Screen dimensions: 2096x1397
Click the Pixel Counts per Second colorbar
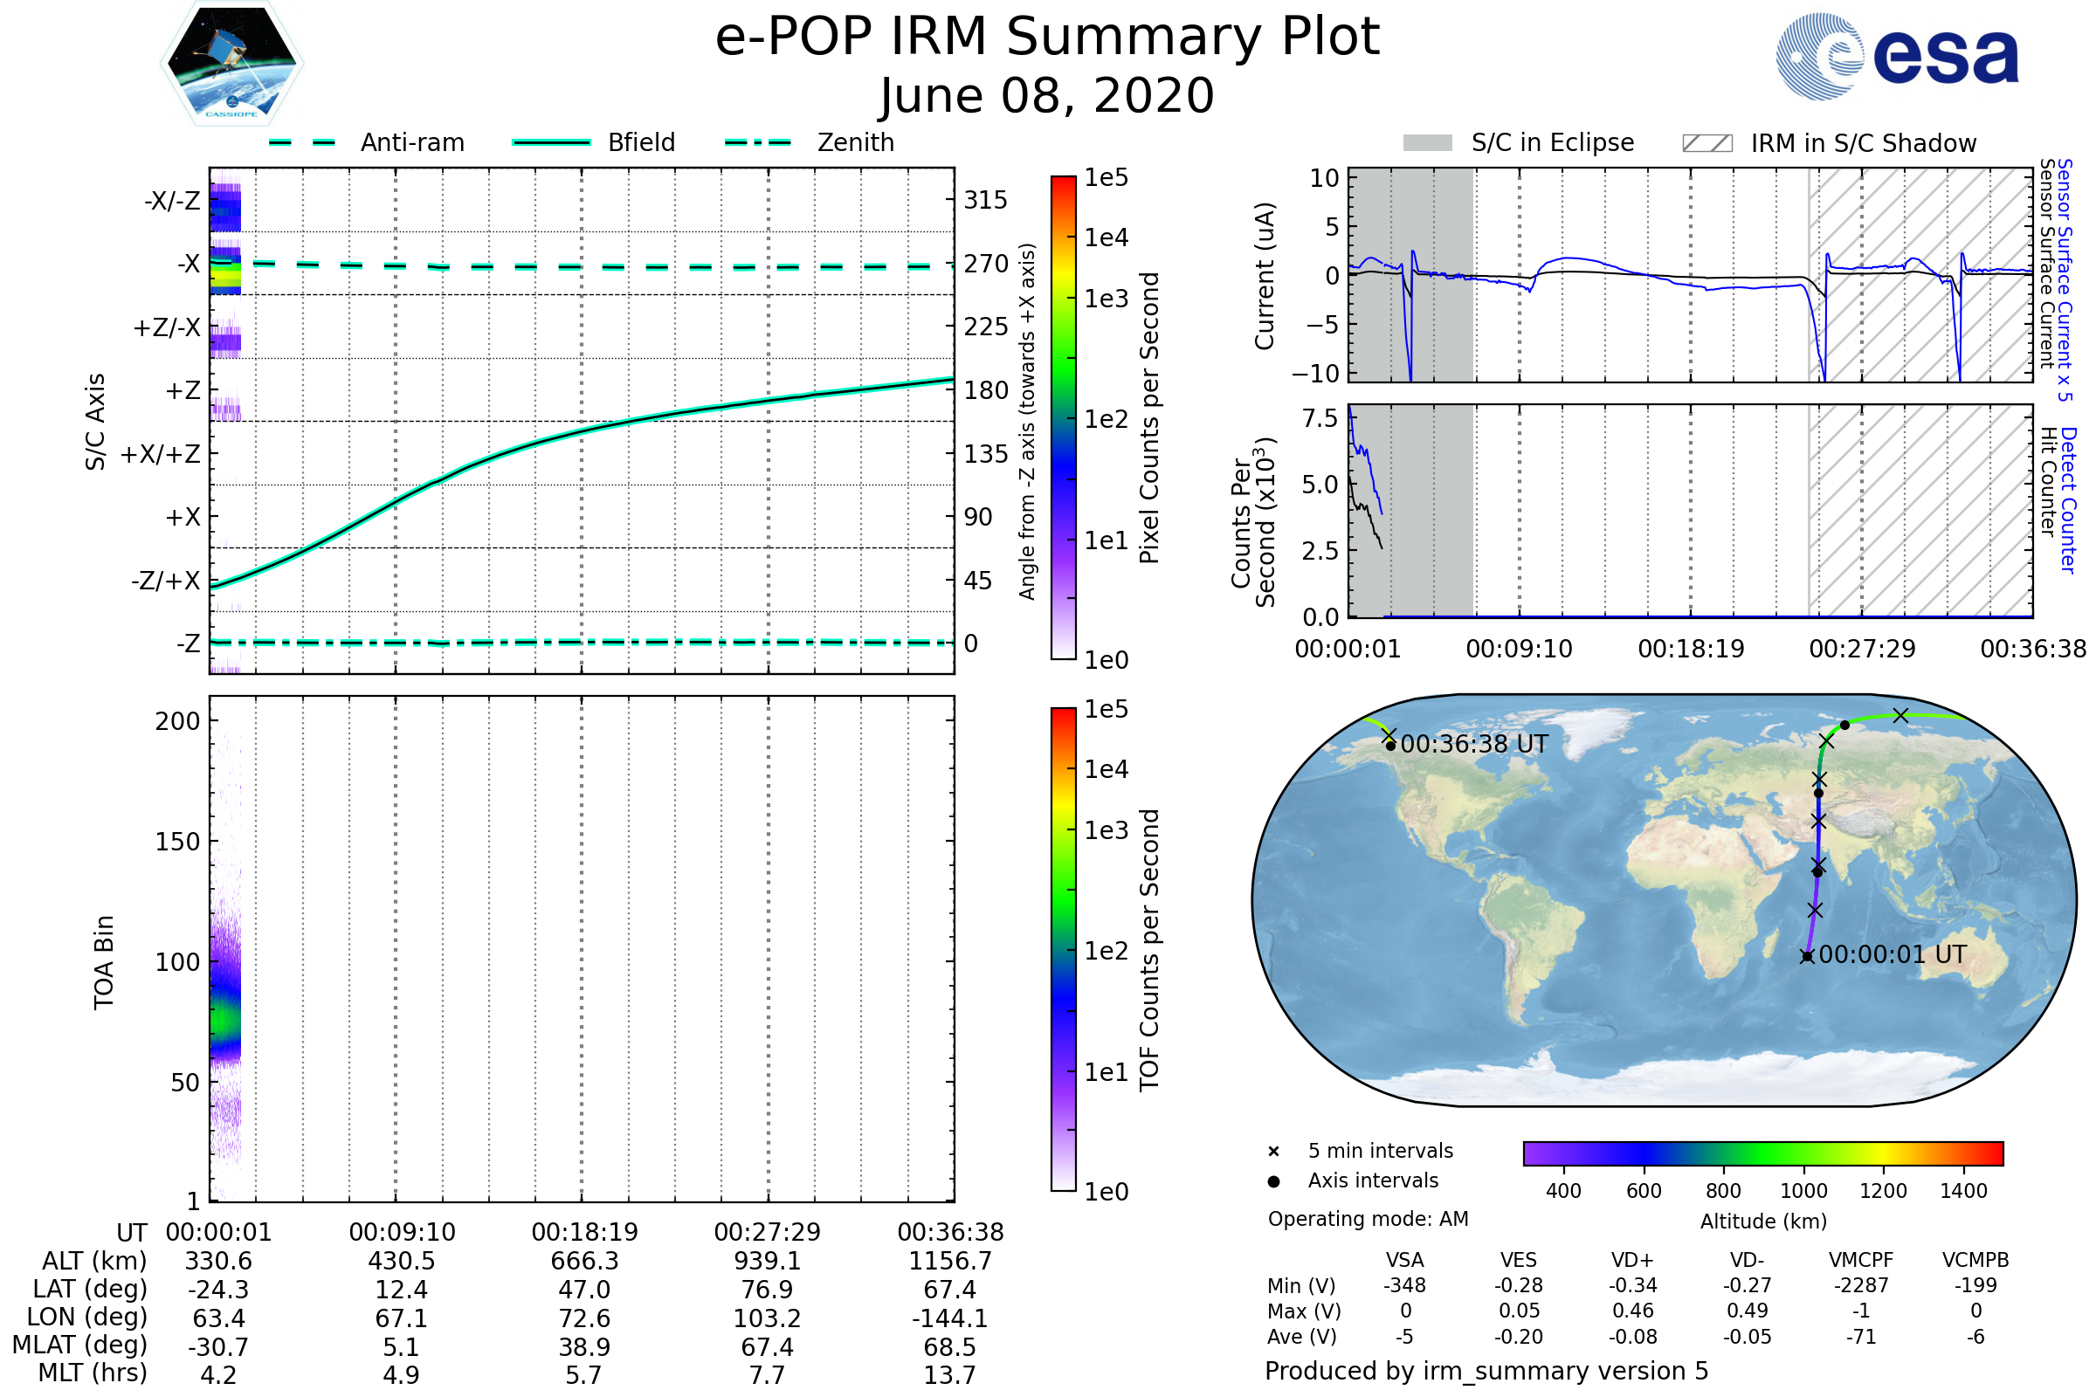[1063, 417]
